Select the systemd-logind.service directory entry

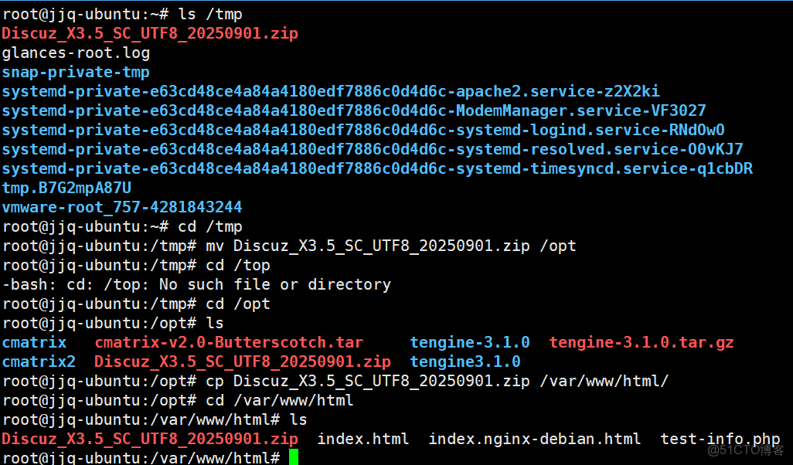(x=363, y=131)
